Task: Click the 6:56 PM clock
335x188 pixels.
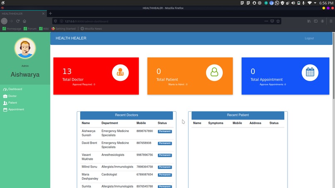Action: click(326, 3)
